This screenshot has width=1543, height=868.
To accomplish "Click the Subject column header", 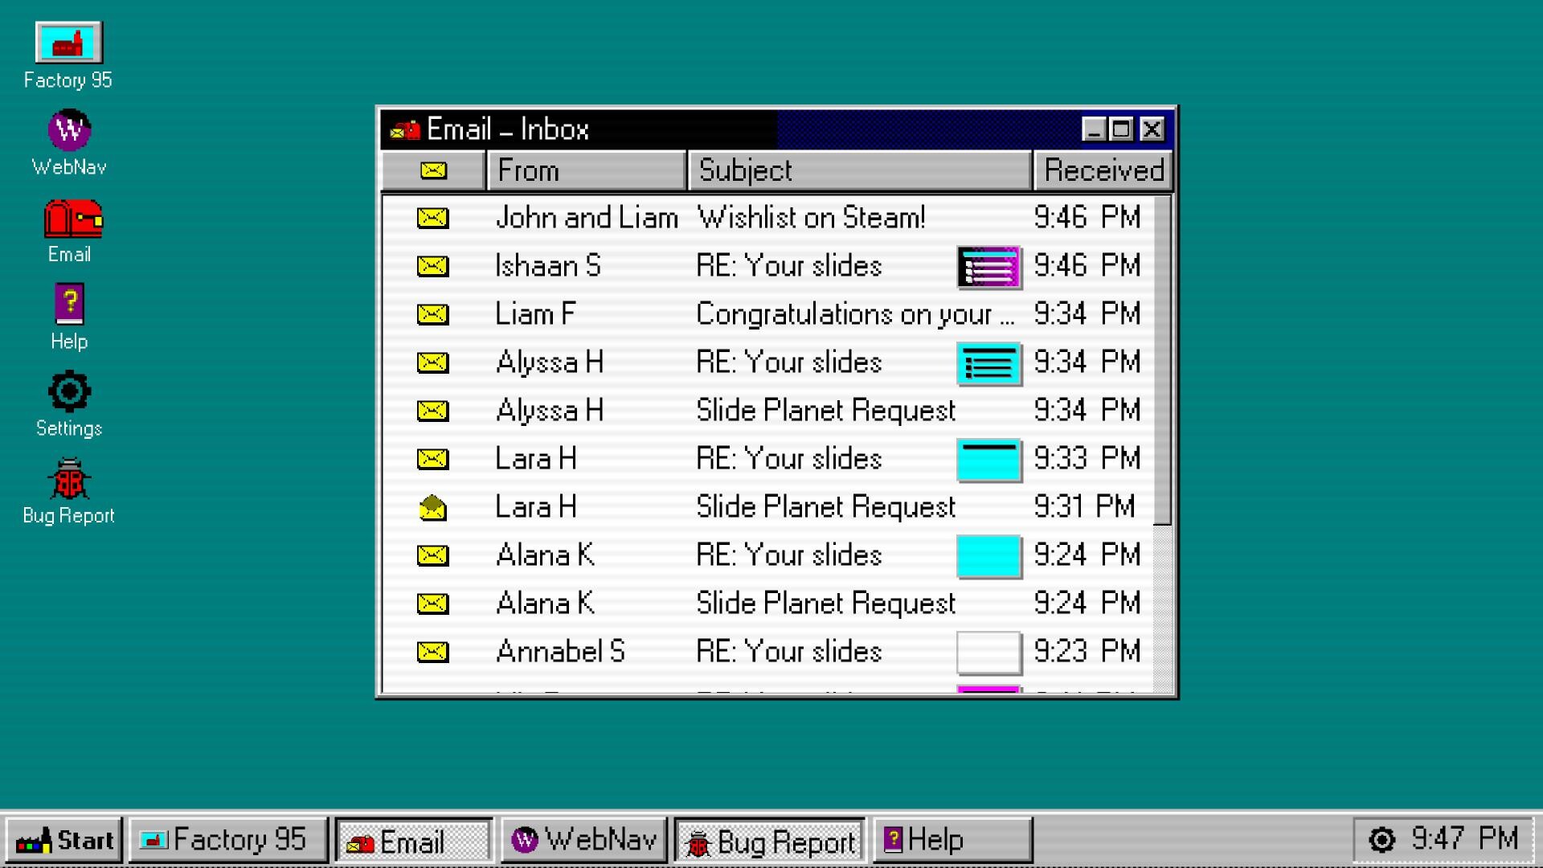I will [858, 170].
